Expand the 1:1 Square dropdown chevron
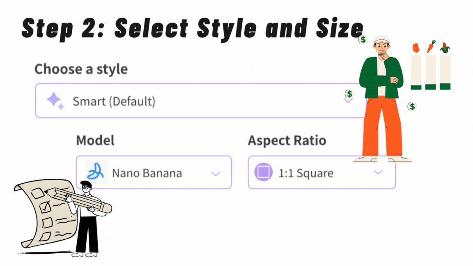This screenshot has height=266, width=473. click(x=378, y=172)
